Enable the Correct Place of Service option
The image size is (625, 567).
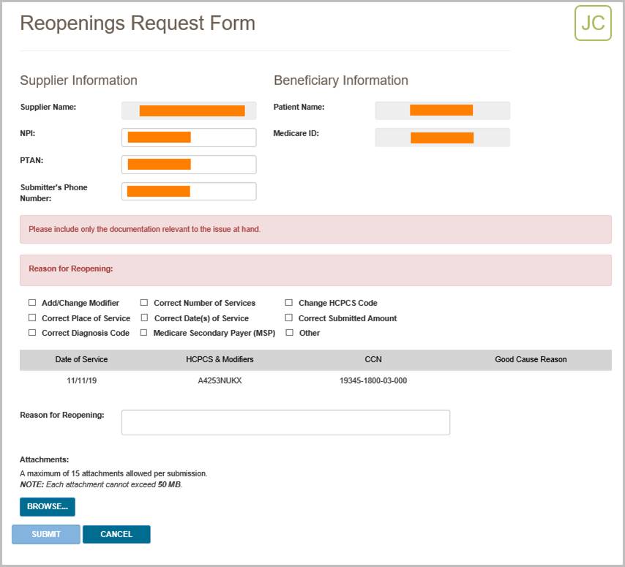click(31, 318)
